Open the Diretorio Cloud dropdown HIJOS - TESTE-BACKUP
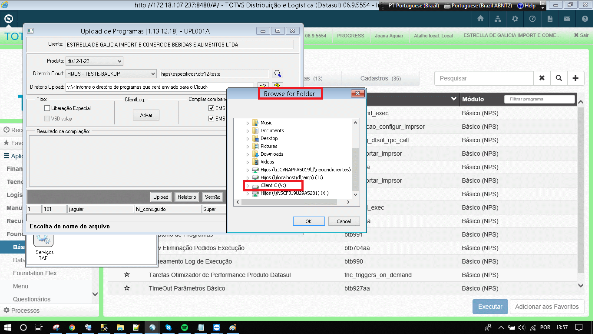Viewport: 595px width, 334px height. pos(111,74)
